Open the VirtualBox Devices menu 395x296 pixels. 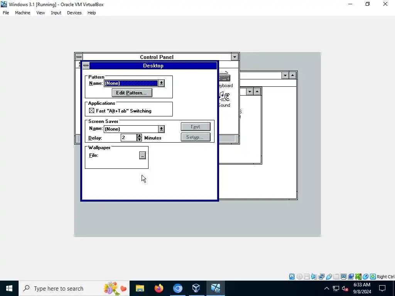[74, 13]
